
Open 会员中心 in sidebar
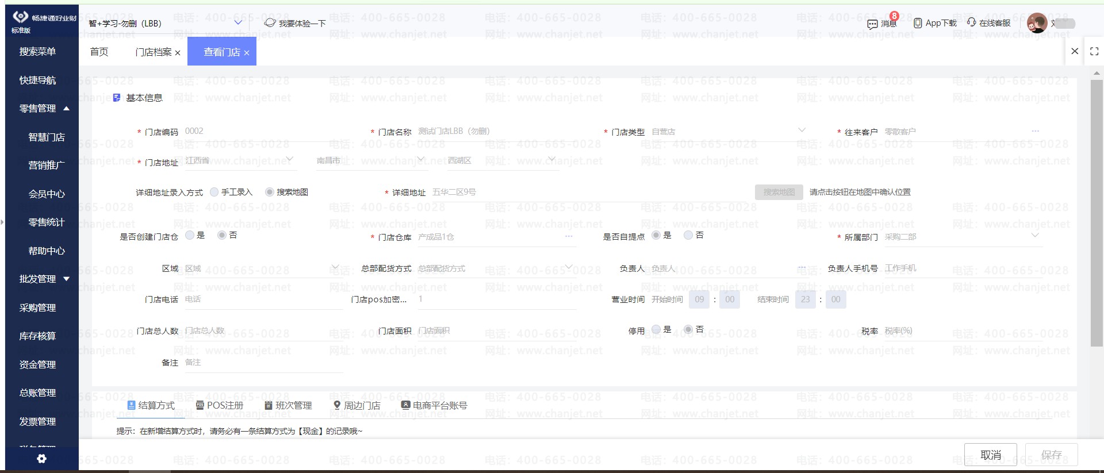[x=47, y=194]
